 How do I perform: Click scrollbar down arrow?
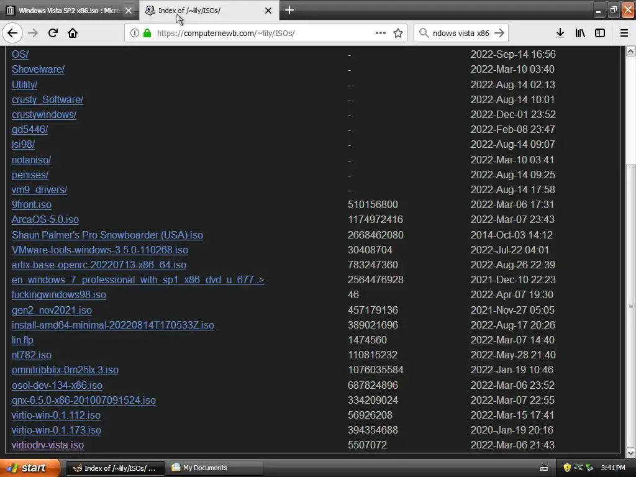[631, 452]
